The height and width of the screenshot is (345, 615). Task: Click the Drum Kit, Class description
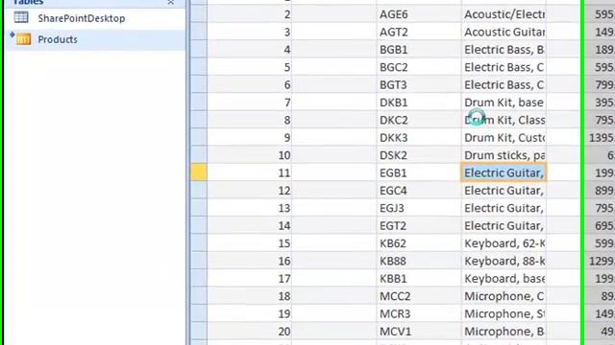(x=504, y=120)
